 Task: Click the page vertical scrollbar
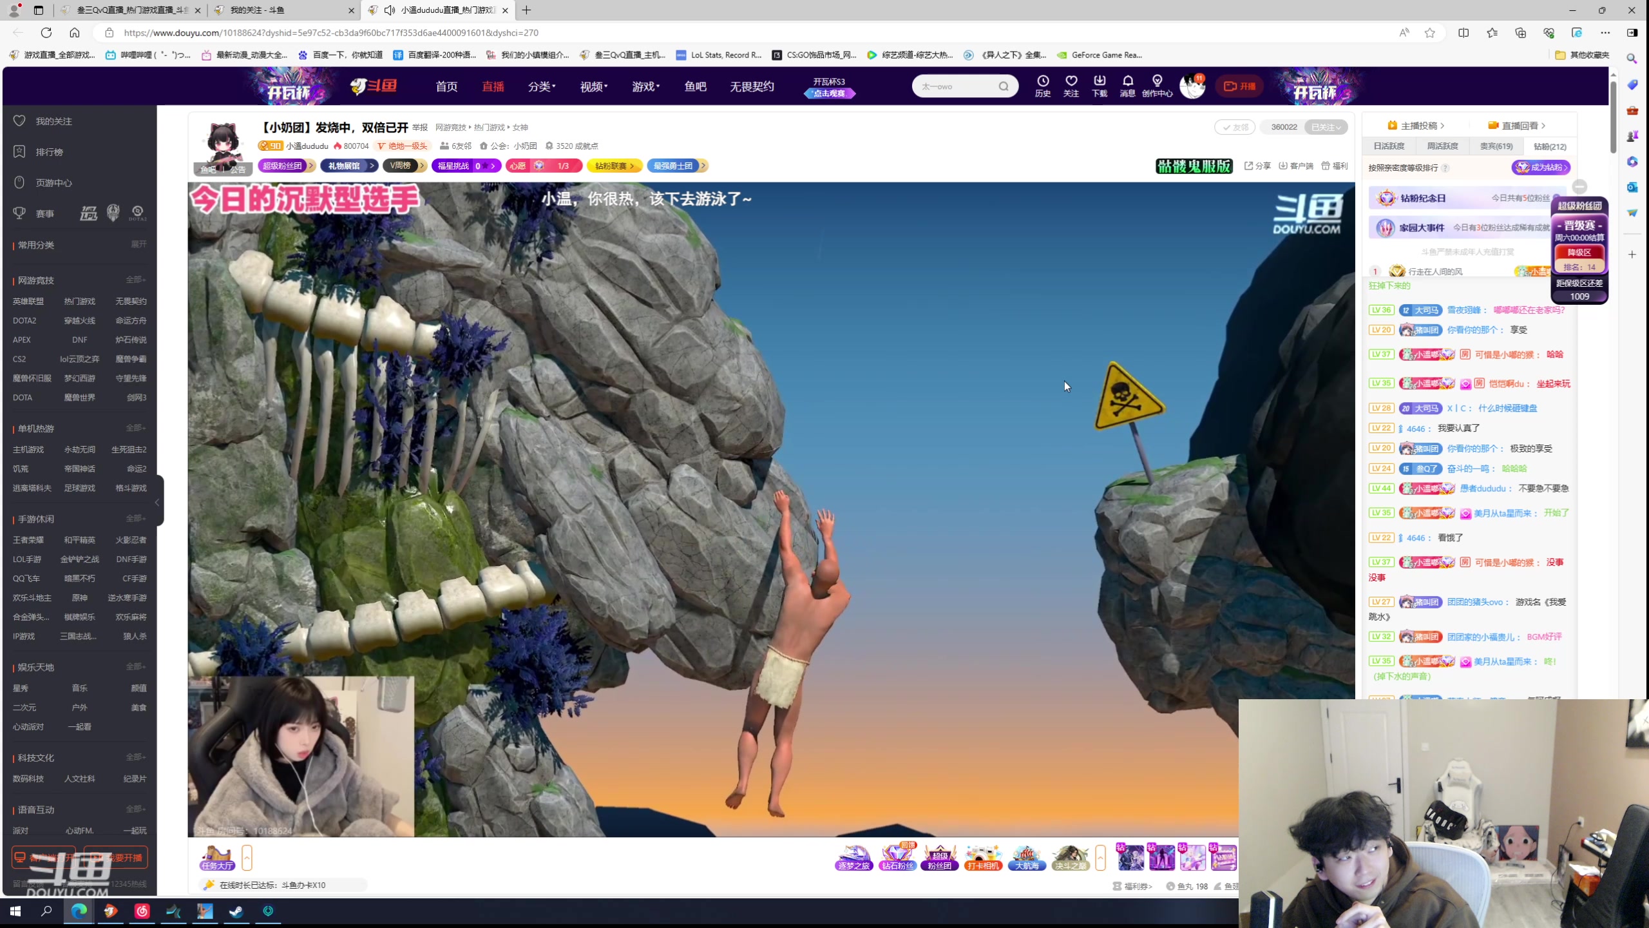(x=1613, y=116)
